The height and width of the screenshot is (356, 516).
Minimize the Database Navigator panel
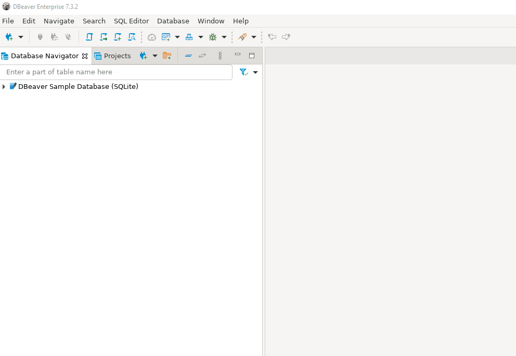(238, 54)
